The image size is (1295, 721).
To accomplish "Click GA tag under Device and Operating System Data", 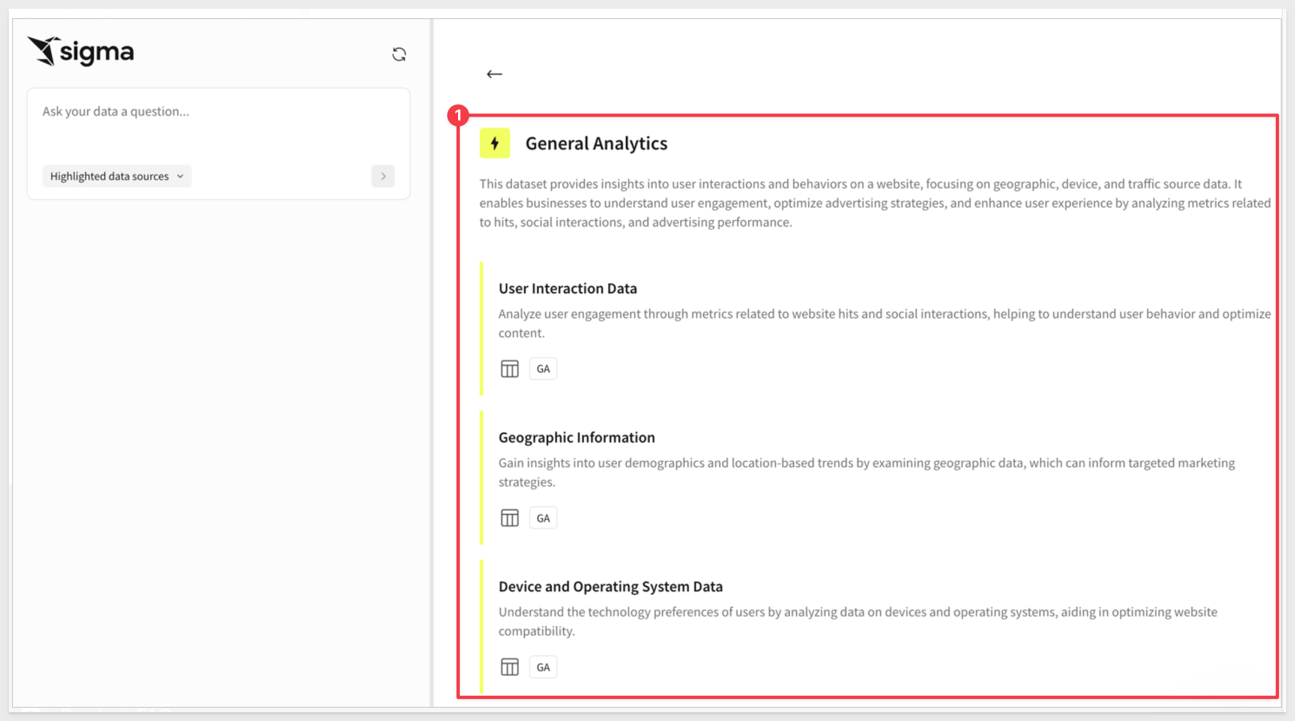I will (543, 667).
